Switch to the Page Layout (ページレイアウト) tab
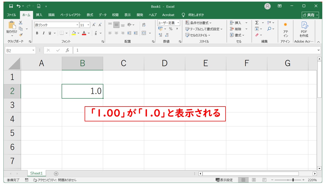The width and height of the screenshot is (326, 185). pos(71,15)
